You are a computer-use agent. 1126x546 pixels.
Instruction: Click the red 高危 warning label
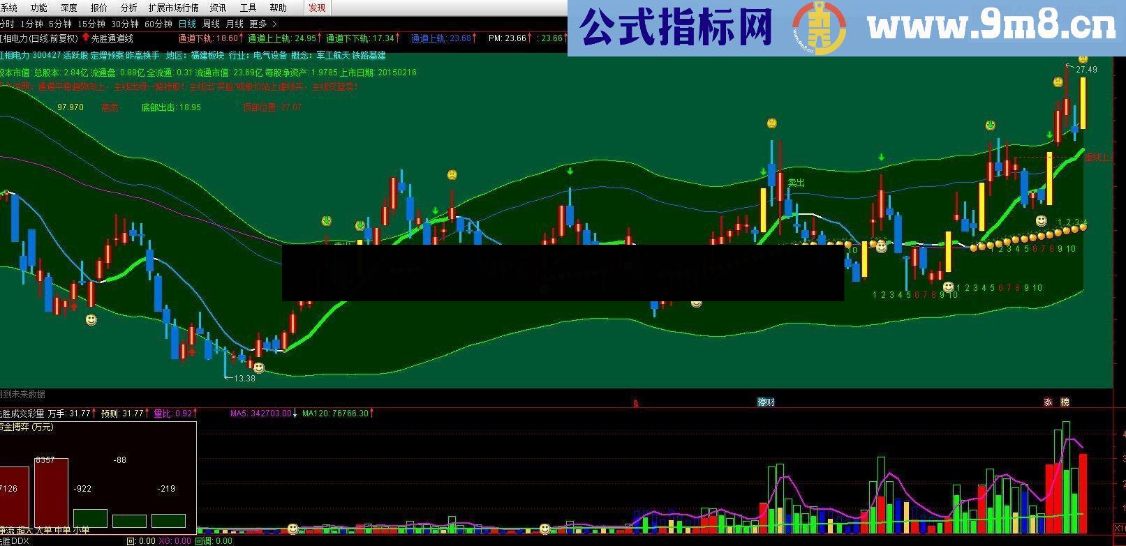[110, 107]
